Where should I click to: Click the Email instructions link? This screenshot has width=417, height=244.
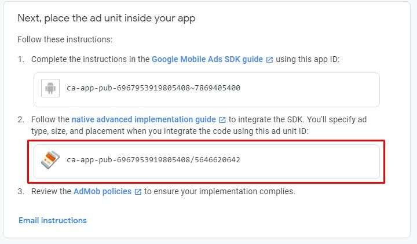pyautogui.click(x=53, y=220)
